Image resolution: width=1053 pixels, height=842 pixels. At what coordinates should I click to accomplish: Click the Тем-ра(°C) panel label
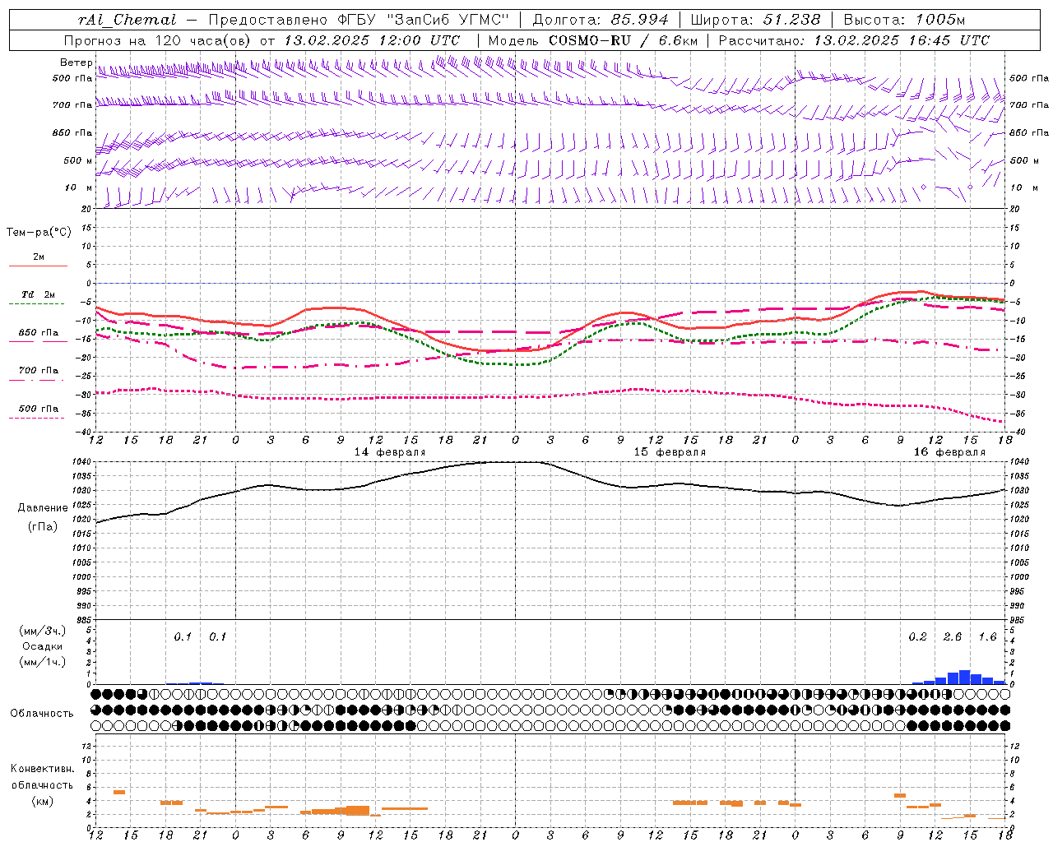[39, 233]
